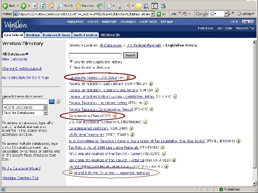Click the Search button in directory
Screen dimensions: 258x193
[x=130, y=55]
